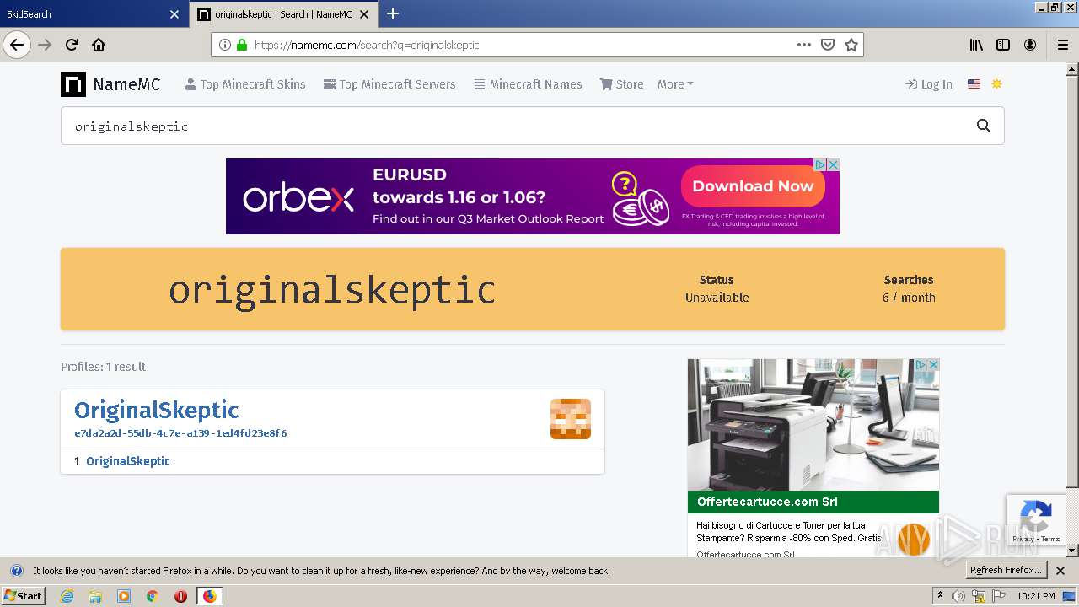Open the Library icon

coord(976,45)
